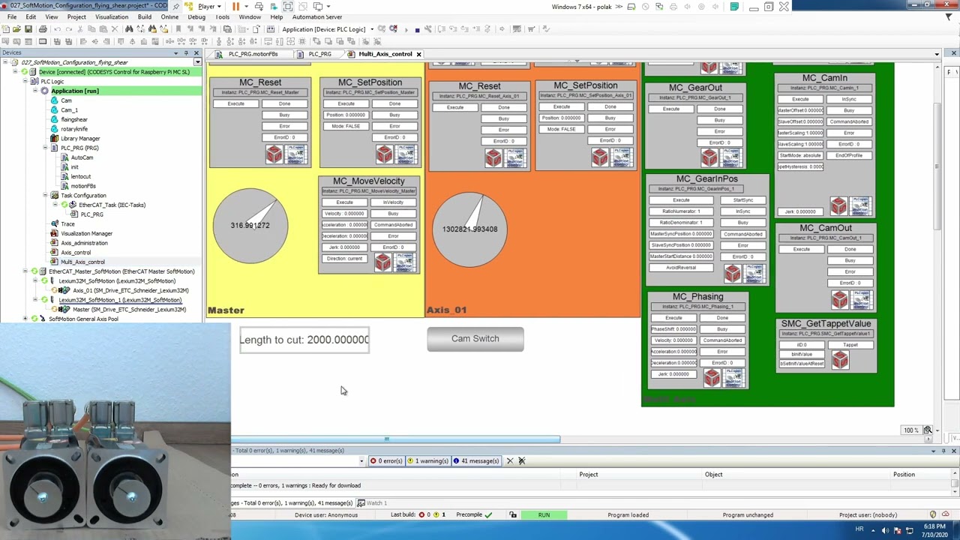Image resolution: width=960 pixels, height=540 pixels.
Task: Click the Trace icon in device tree
Action: (54, 224)
